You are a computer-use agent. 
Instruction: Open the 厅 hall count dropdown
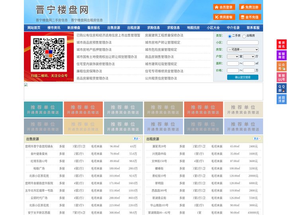click(x=249, y=57)
